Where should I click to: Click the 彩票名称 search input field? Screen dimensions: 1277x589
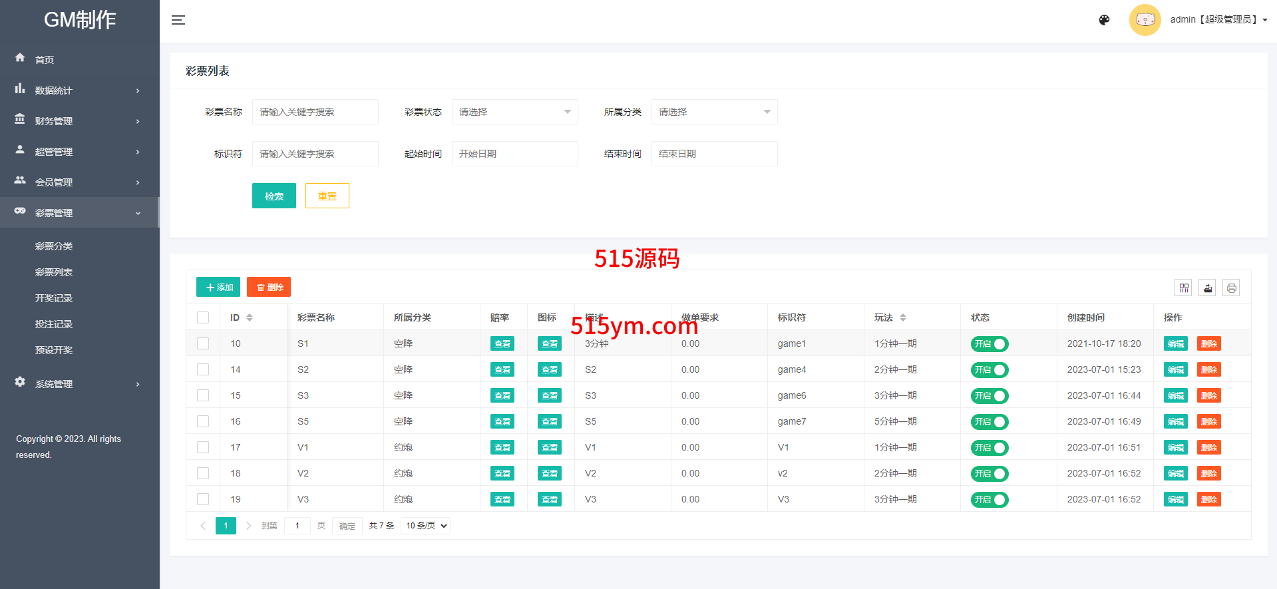pos(315,112)
